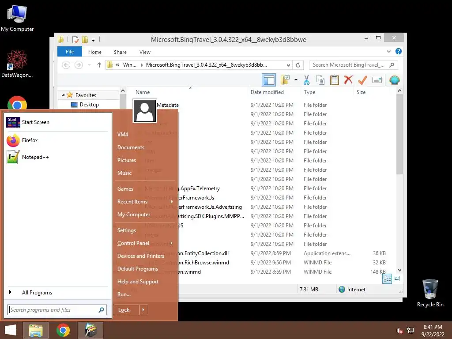
Task: Click the Classic Shell settings icon
Action: point(394,80)
